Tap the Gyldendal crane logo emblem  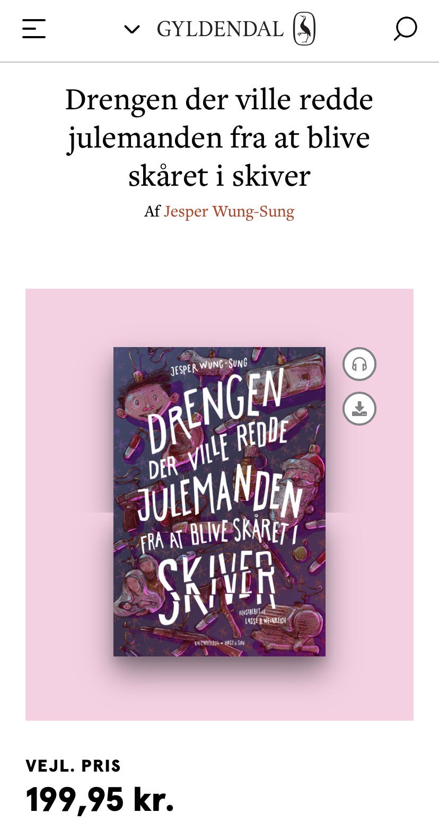click(x=304, y=29)
